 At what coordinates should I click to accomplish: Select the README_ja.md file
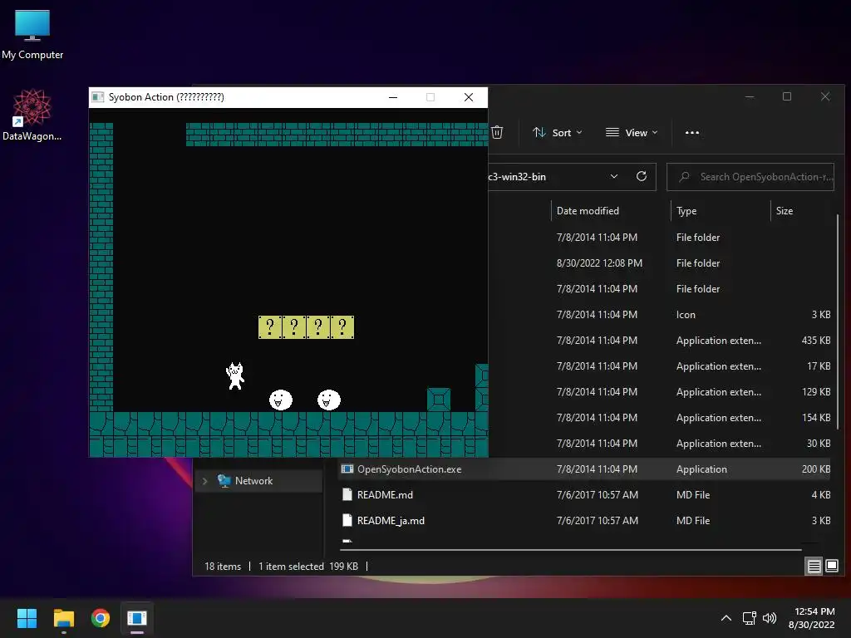pos(391,521)
